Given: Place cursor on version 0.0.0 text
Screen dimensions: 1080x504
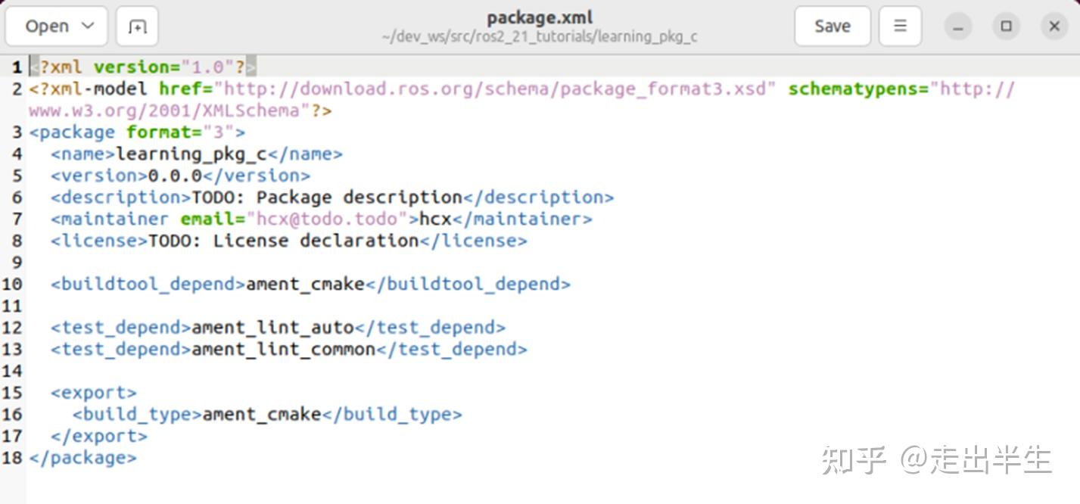Looking at the screenshot, I should (175, 176).
